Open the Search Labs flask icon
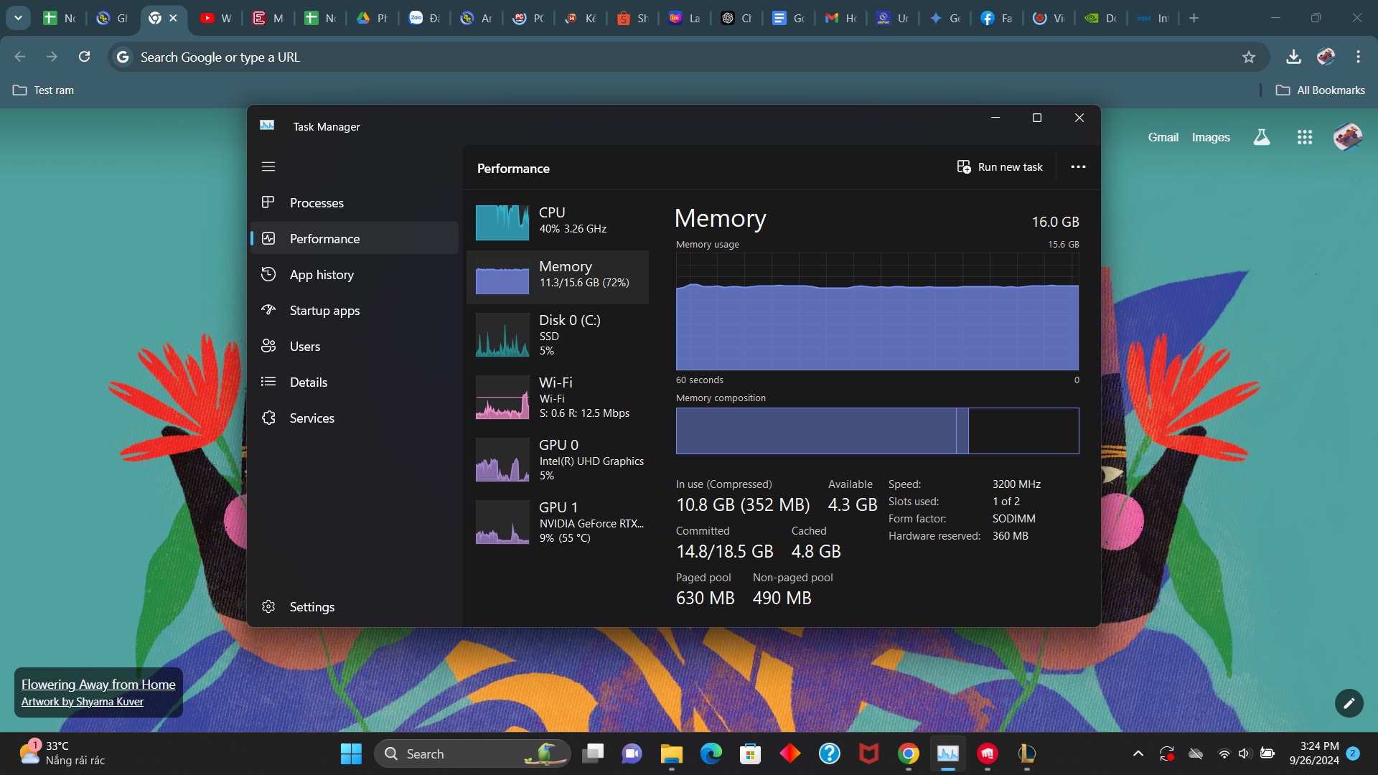 [1261, 137]
